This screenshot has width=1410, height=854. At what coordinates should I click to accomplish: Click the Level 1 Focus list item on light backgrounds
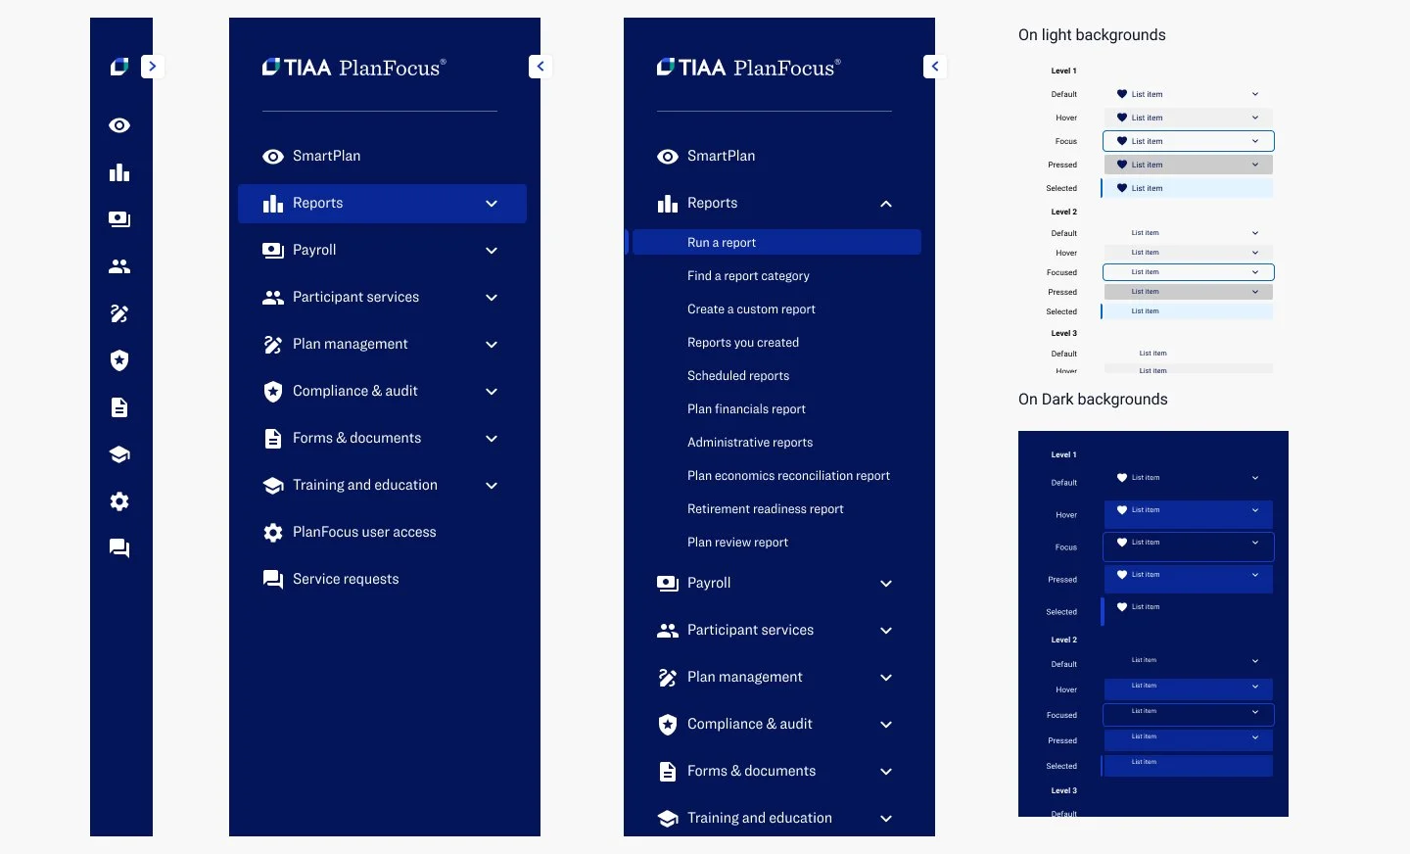[x=1188, y=141]
